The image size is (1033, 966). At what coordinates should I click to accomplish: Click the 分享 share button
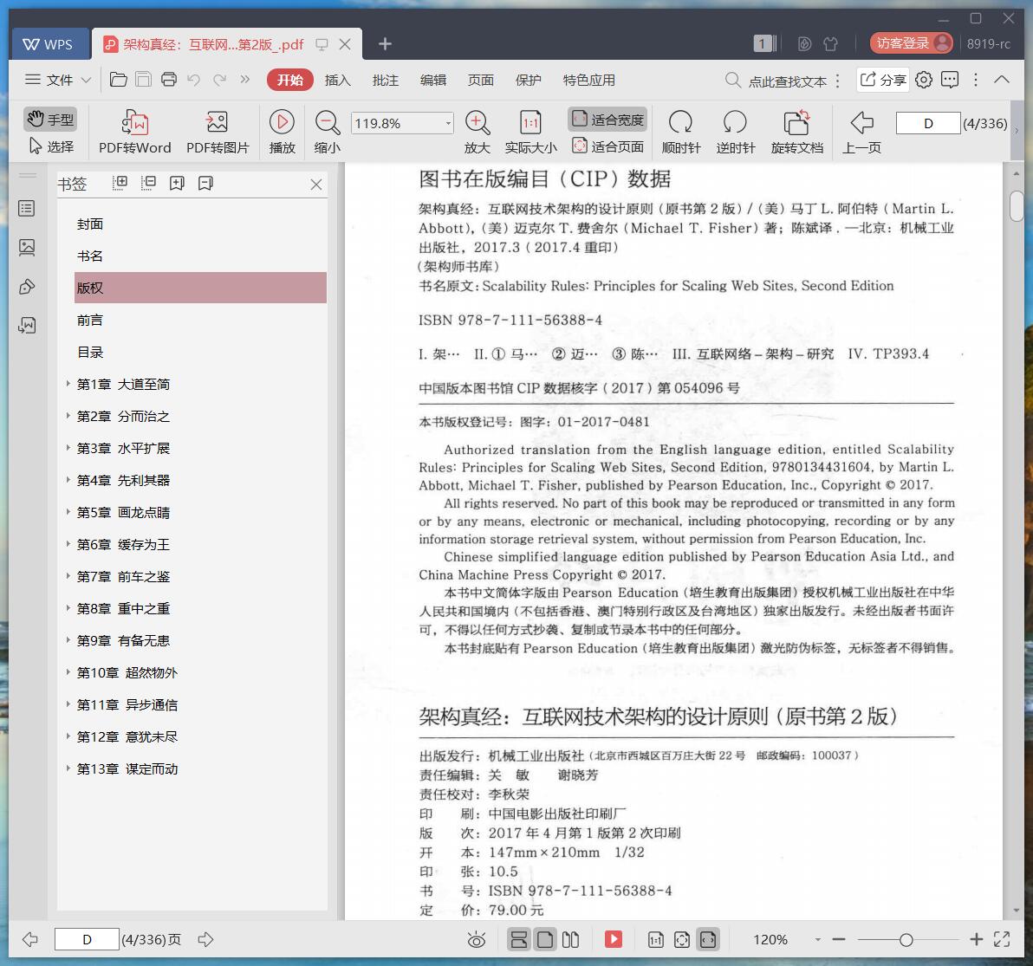pos(883,80)
